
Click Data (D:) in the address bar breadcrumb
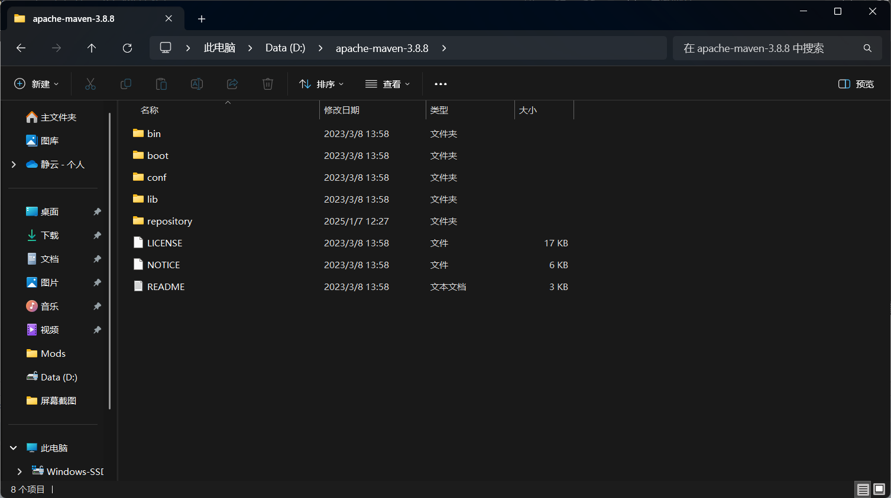[285, 48]
